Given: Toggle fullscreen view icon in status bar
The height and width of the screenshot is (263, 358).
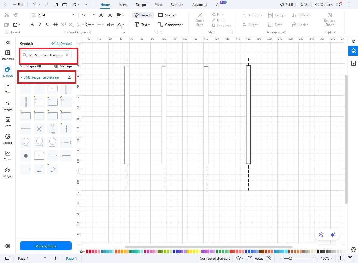Looking at the screenshot, I should (x=350, y=258).
